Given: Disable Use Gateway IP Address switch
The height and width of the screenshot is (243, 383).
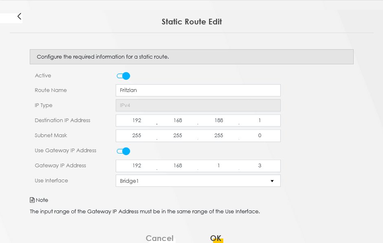Looking at the screenshot, I should pyautogui.click(x=123, y=151).
